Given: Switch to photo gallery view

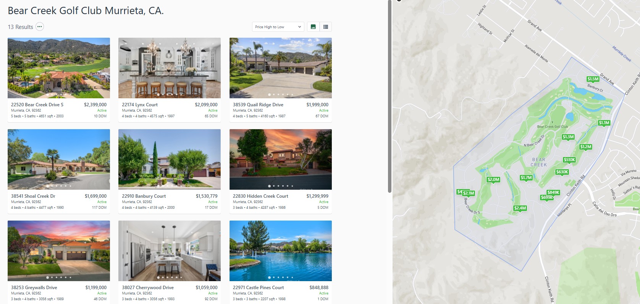Looking at the screenshot, I should pos(313,27).
